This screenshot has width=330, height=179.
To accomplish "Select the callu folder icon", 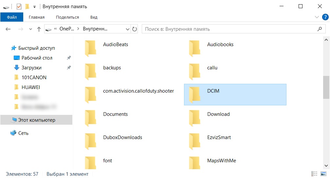I will [x=195, y=72].
